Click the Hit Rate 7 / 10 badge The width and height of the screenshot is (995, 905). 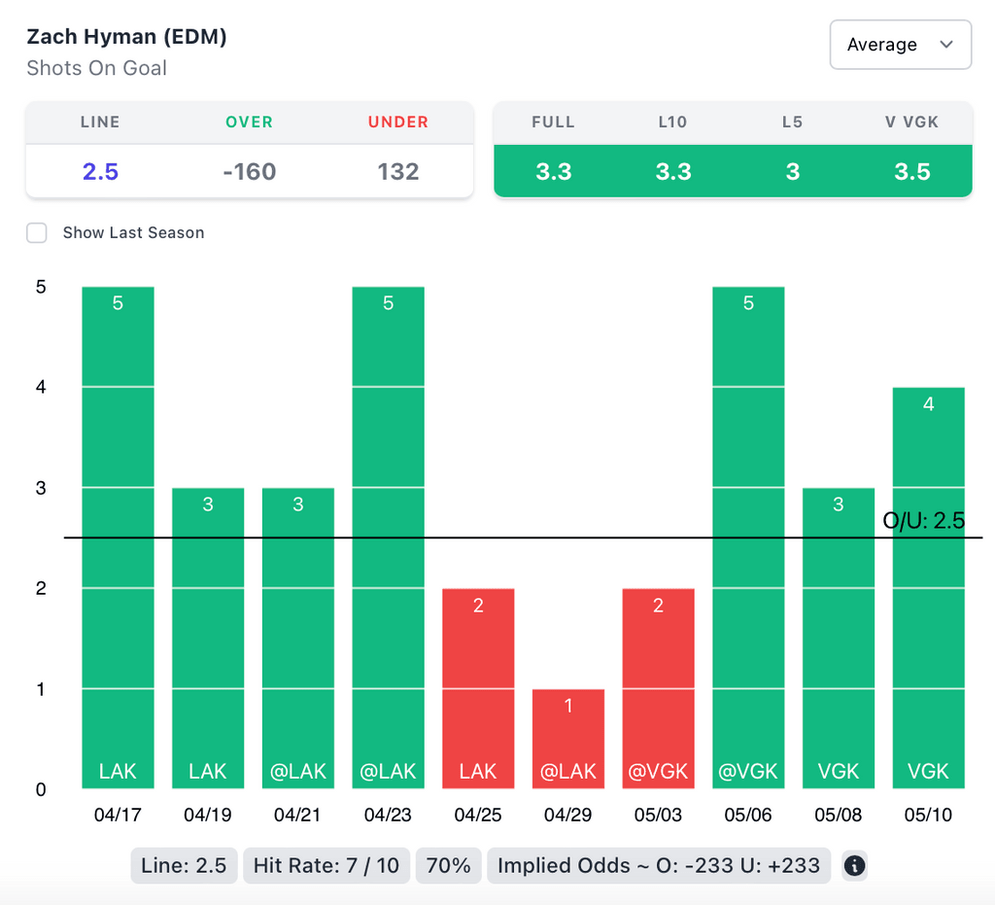click(x=326, y=865)
